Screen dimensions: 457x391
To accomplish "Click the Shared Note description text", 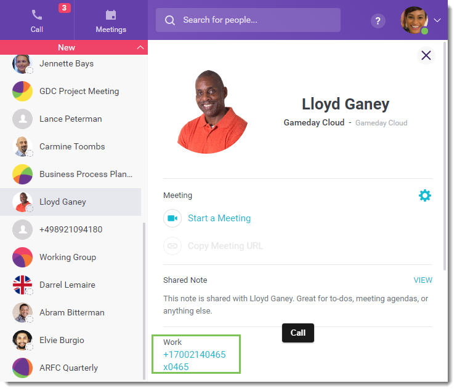I will coord(296,304).
